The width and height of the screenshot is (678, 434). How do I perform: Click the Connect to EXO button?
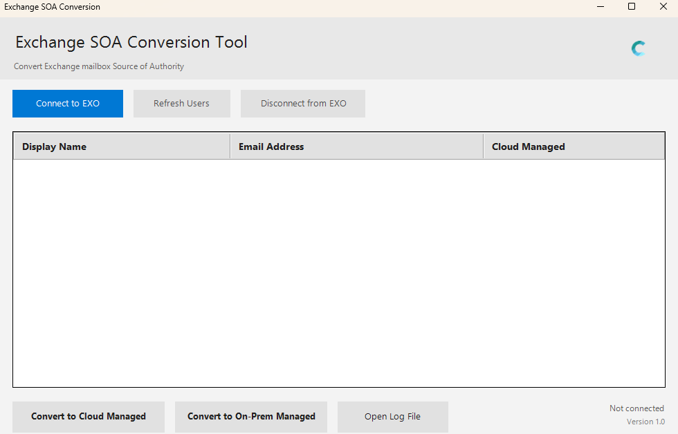coord(68,104)
